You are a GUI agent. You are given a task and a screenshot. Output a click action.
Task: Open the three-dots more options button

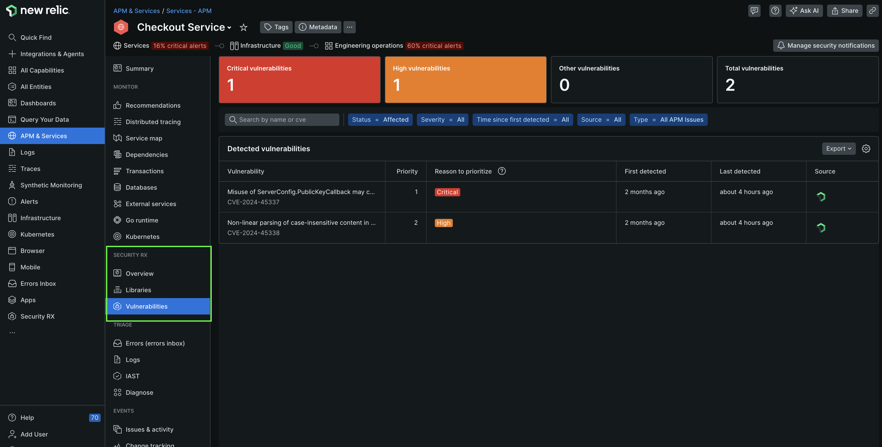(x=349, y=27)
